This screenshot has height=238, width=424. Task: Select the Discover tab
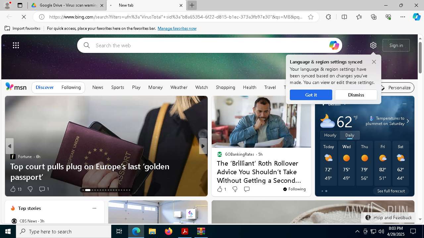click(45, 87)
